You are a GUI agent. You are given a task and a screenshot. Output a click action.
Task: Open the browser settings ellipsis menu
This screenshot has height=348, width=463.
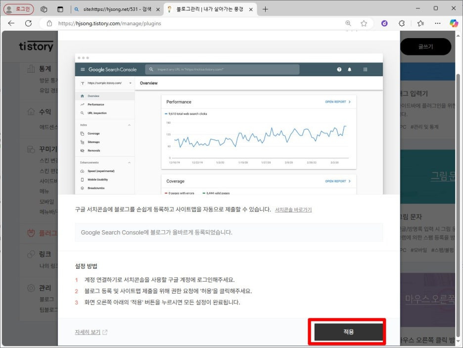pyautogui.click(x=438, y=23)
